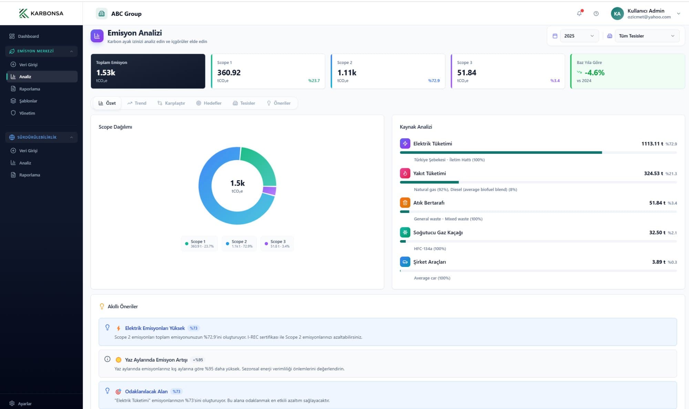Click the Elektrik Tüketimi progress bar
Image resolution: width=689 pixels, height=409 pixels.
(x=538, y=152)
